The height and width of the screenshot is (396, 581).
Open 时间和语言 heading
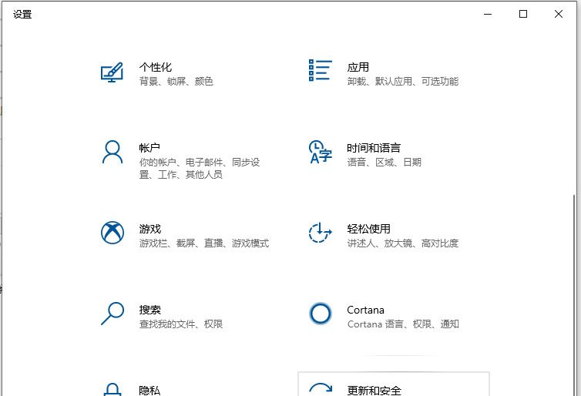coord(374,148)
